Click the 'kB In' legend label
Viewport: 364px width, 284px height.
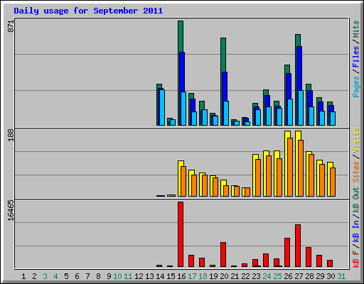[355, 230]
